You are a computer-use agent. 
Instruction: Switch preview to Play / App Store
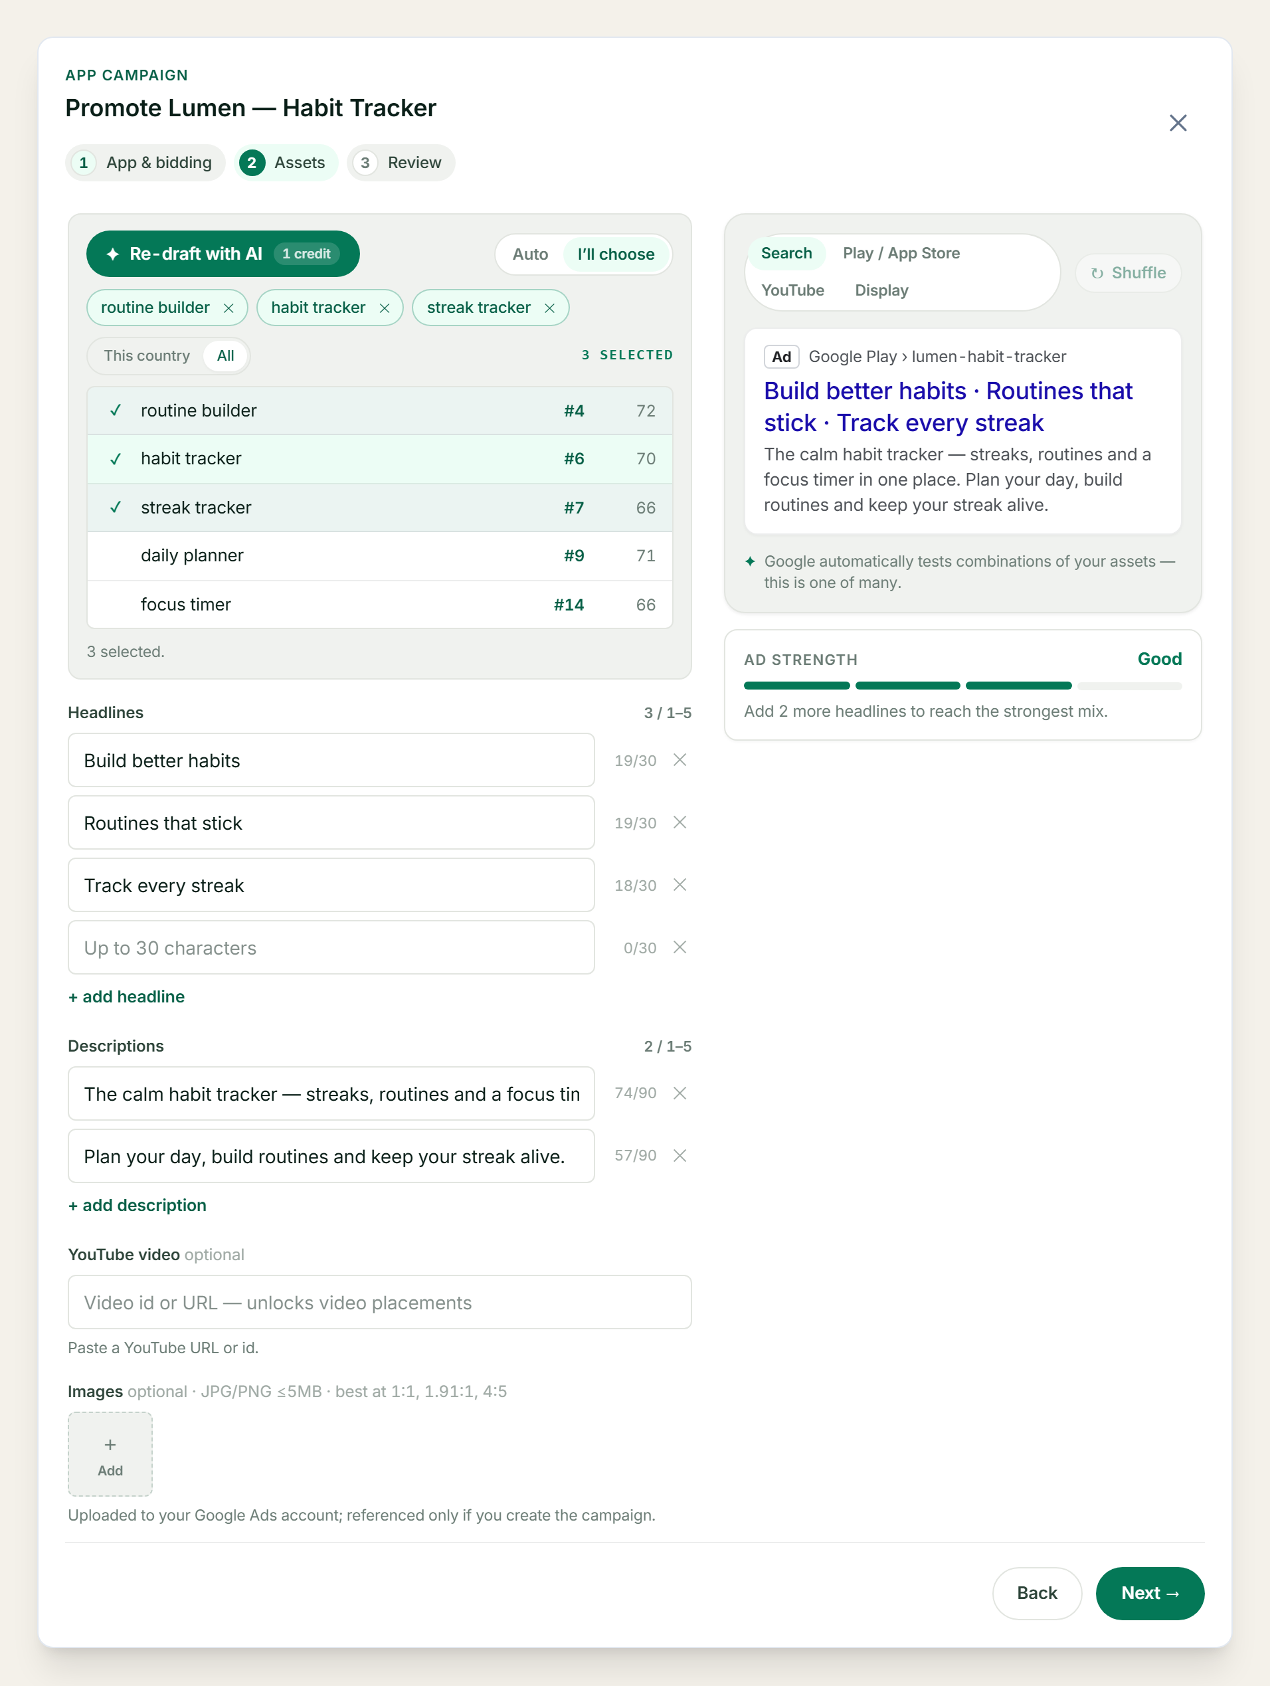point(901,253)
